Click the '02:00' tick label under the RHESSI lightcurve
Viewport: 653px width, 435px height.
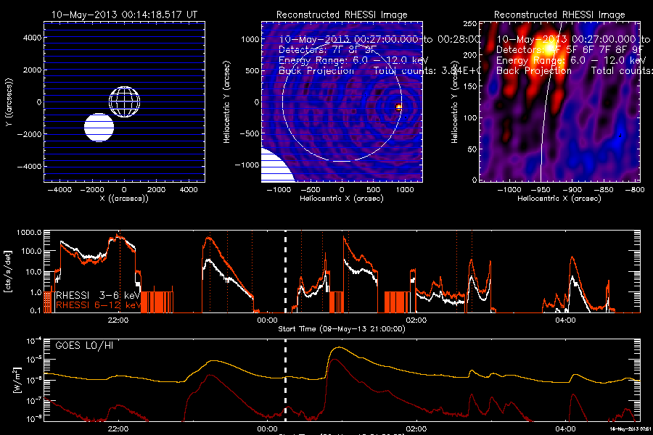click(416, 320)
